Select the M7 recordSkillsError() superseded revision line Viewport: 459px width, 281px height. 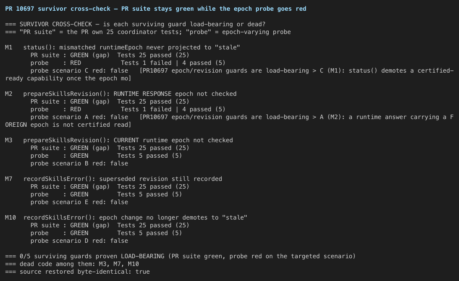114,179
